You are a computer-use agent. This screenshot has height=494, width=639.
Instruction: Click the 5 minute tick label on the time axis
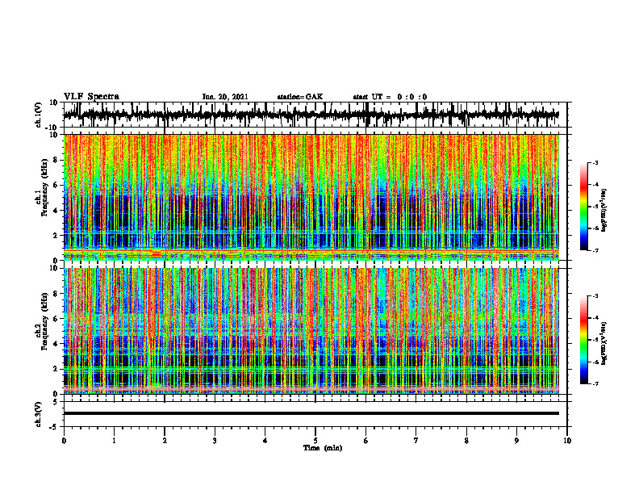click(315, 441)
